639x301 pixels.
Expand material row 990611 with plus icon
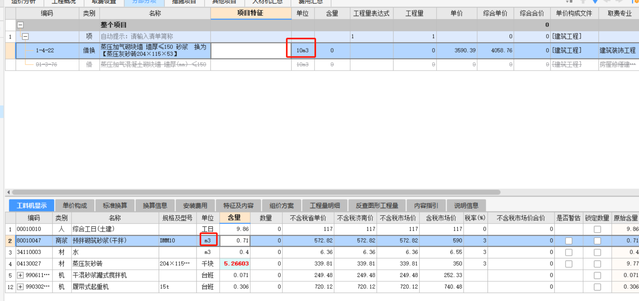[20, 275]
